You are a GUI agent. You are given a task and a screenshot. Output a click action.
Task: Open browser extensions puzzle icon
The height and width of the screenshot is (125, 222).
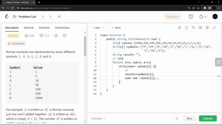[x=205, y=8]
